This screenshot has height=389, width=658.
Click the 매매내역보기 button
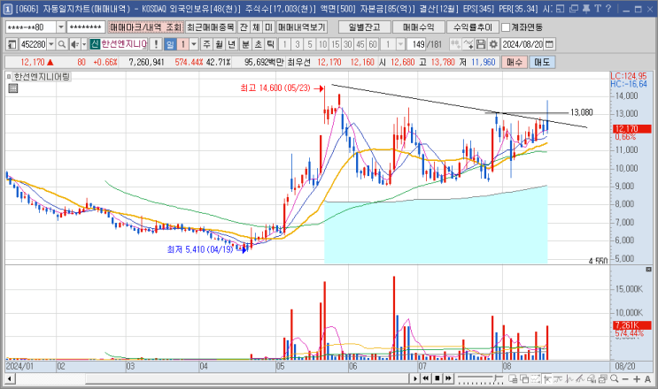point(302,27)
